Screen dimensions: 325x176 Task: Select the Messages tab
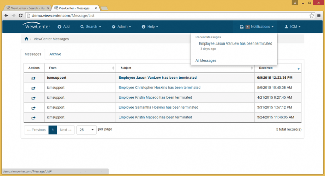(33, 54)
